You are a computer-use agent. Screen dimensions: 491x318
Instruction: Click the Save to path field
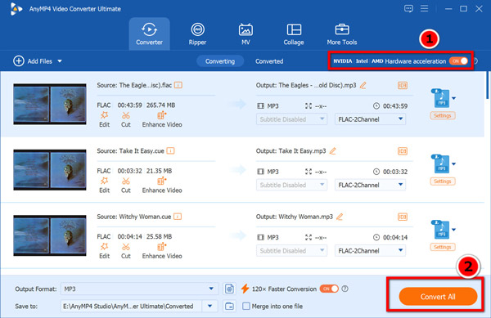tap(132, 306)
